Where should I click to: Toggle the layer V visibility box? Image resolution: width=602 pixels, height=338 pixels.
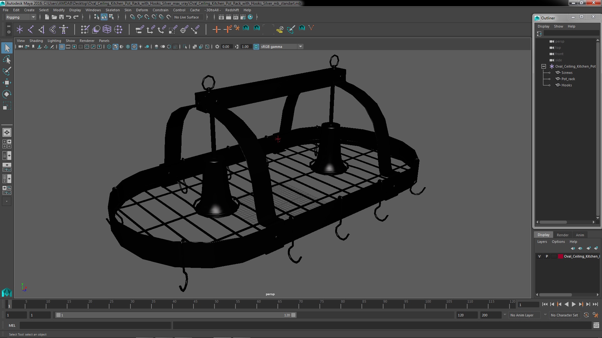coord(539,256)
